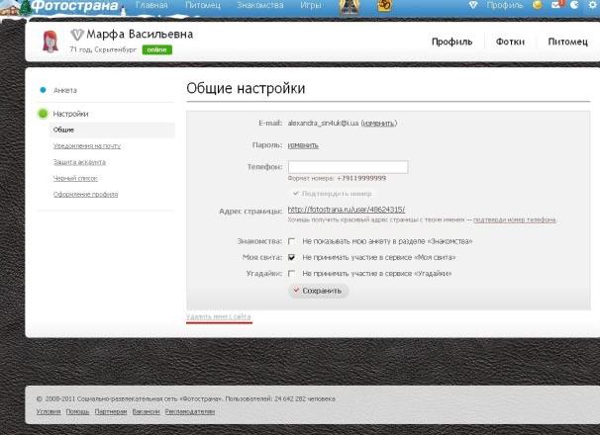Open the Вакансии footer link
The width and height of the screenshot is (600, 435).
tap(146, 411)
